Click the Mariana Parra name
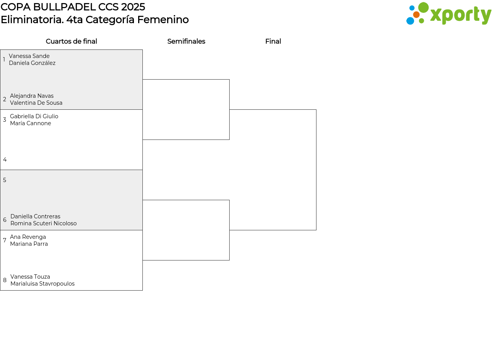 click(29, 244)
